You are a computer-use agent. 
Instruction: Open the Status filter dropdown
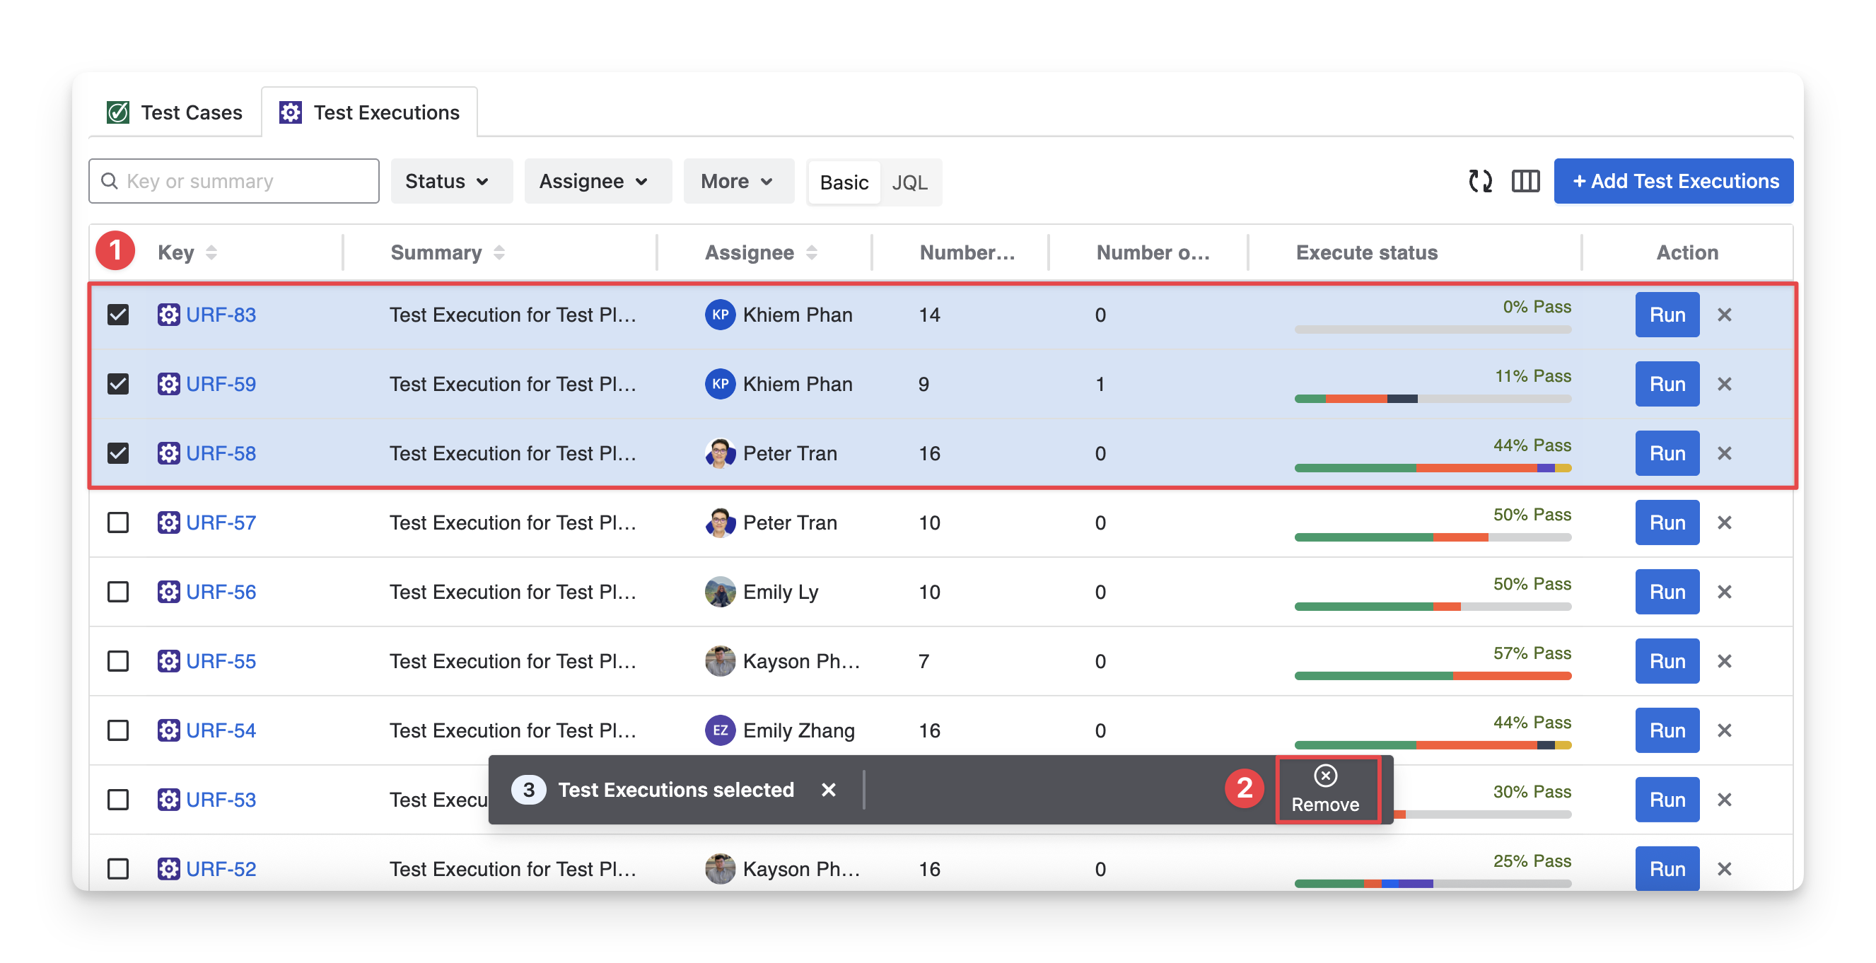(x=446, y=181)
